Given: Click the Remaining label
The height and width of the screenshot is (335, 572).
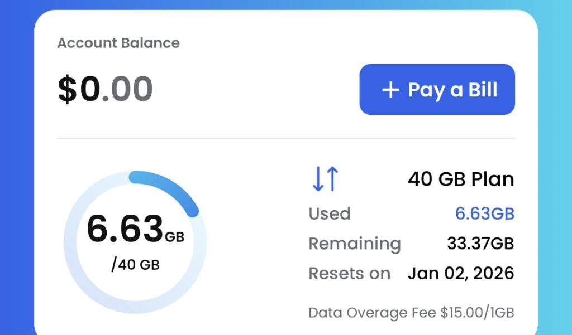Looking at the screenshot, I should pyautogui.click(x=354, y=244).
